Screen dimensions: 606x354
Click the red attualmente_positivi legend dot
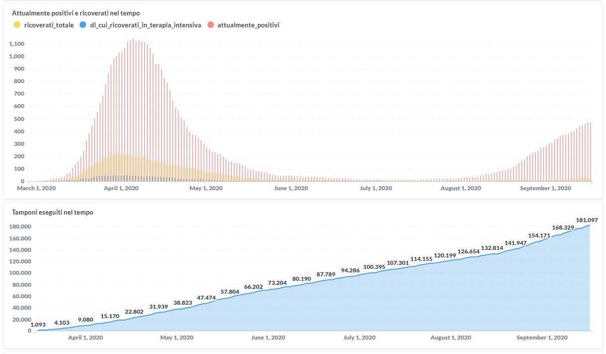coord(210,25)
